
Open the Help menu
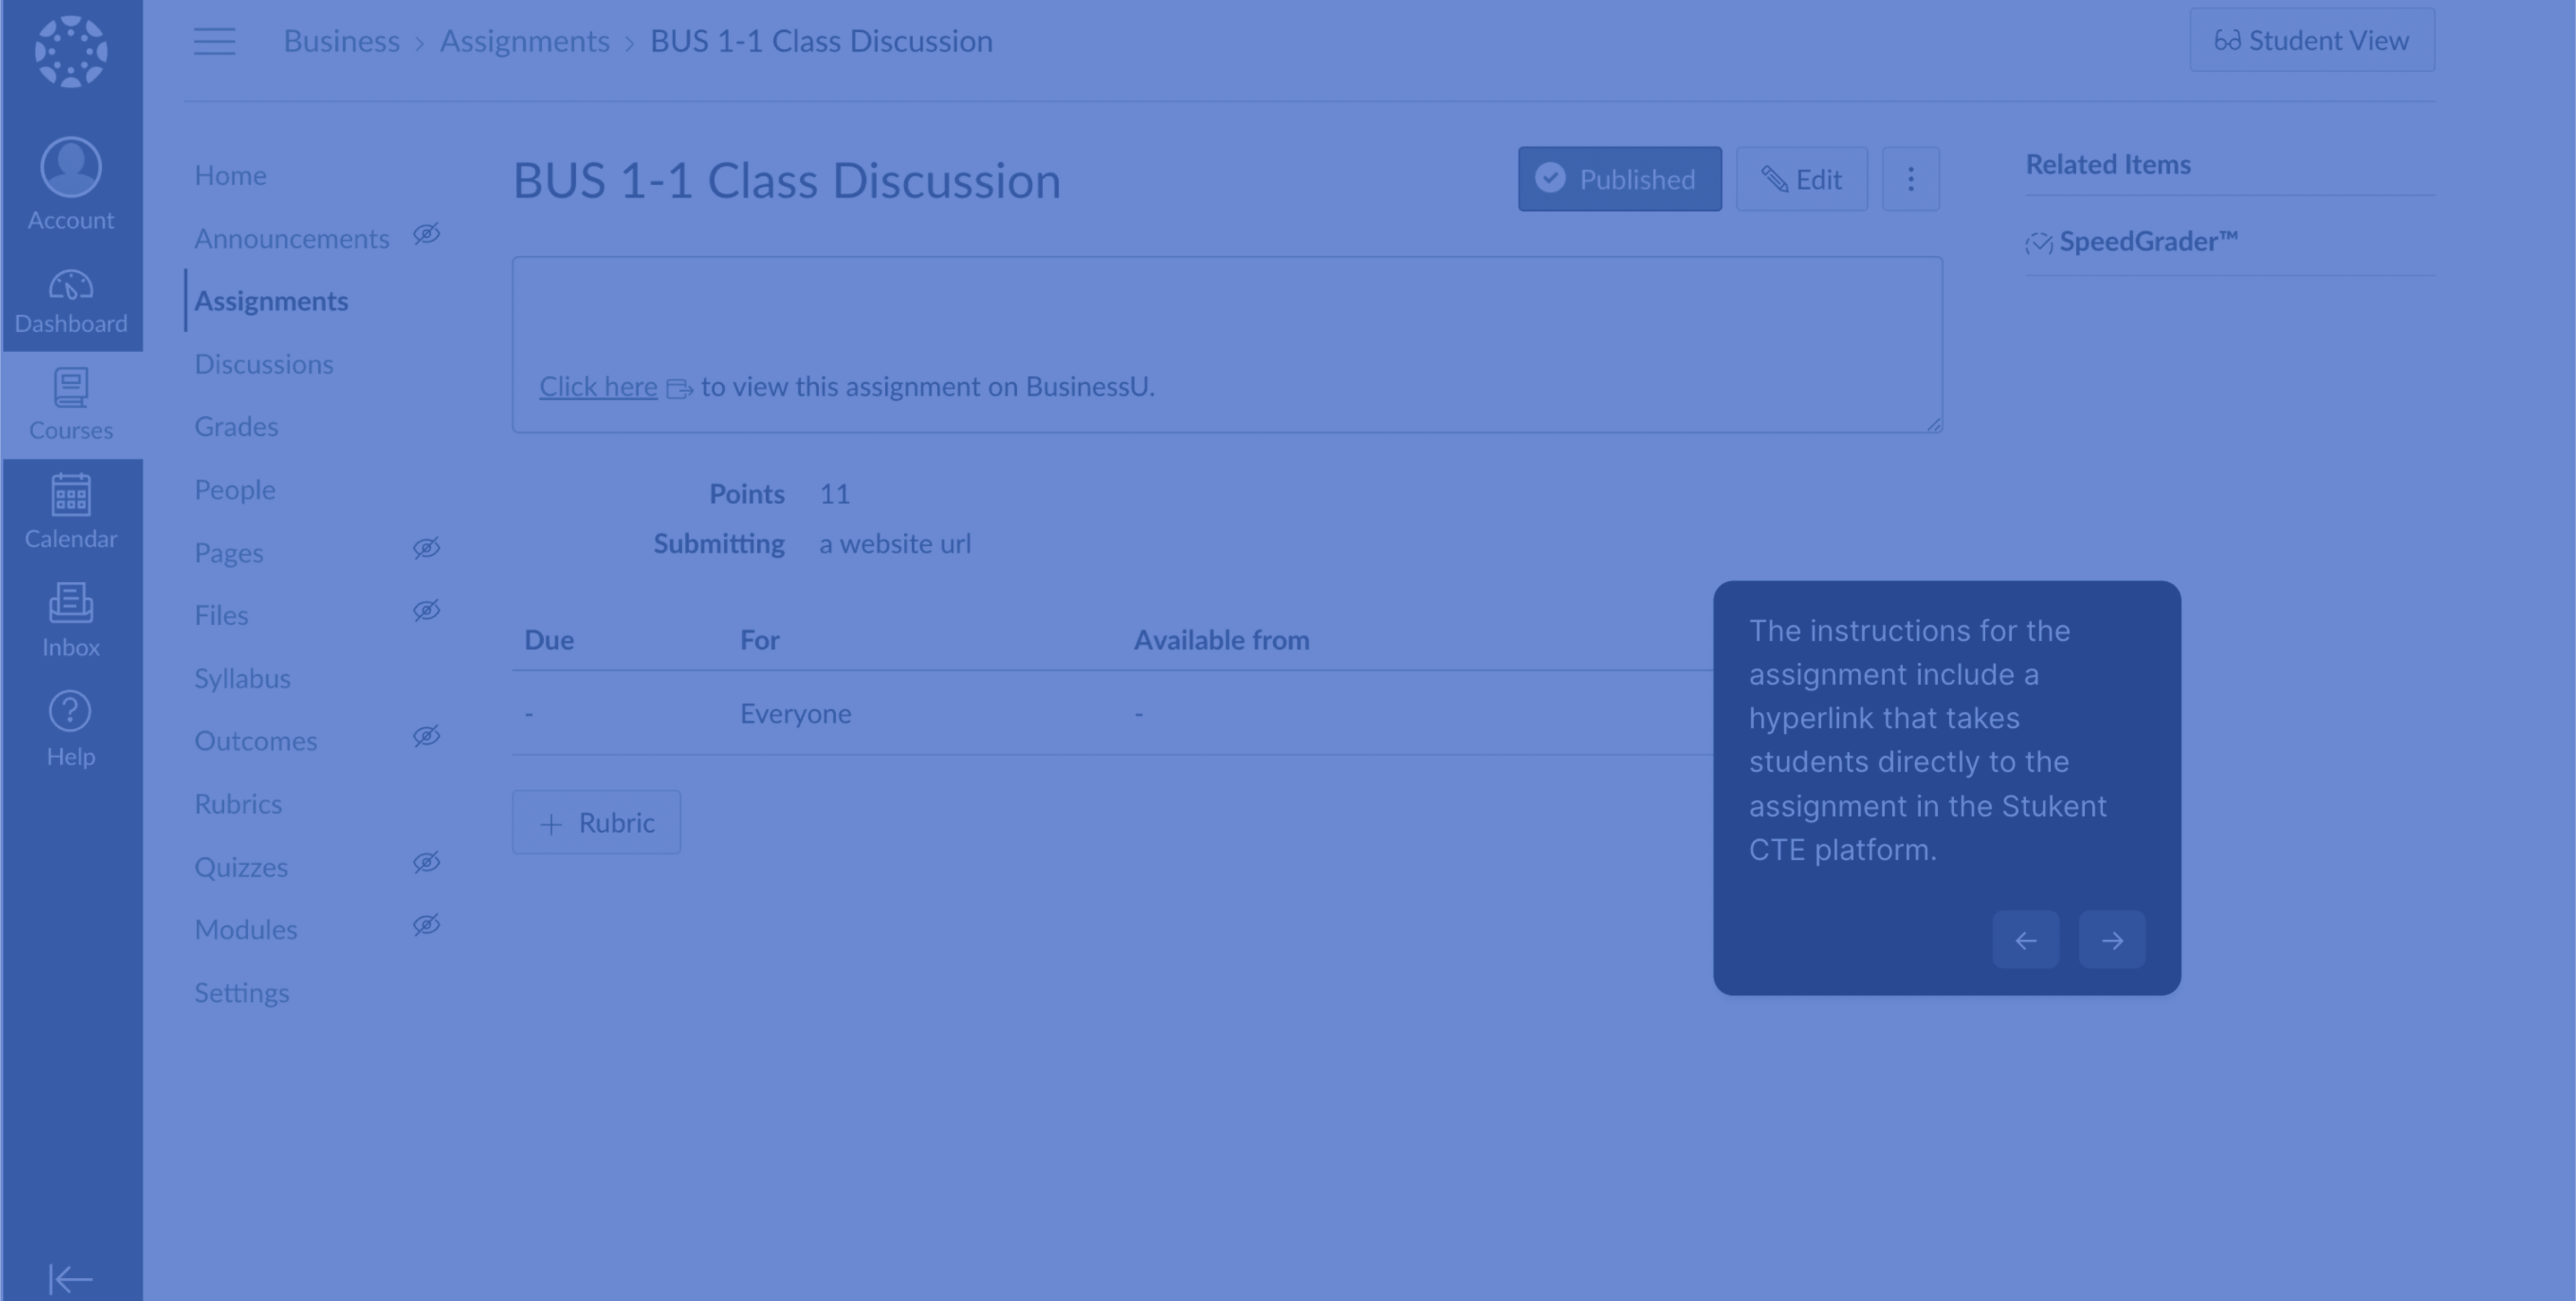[71, 729]
